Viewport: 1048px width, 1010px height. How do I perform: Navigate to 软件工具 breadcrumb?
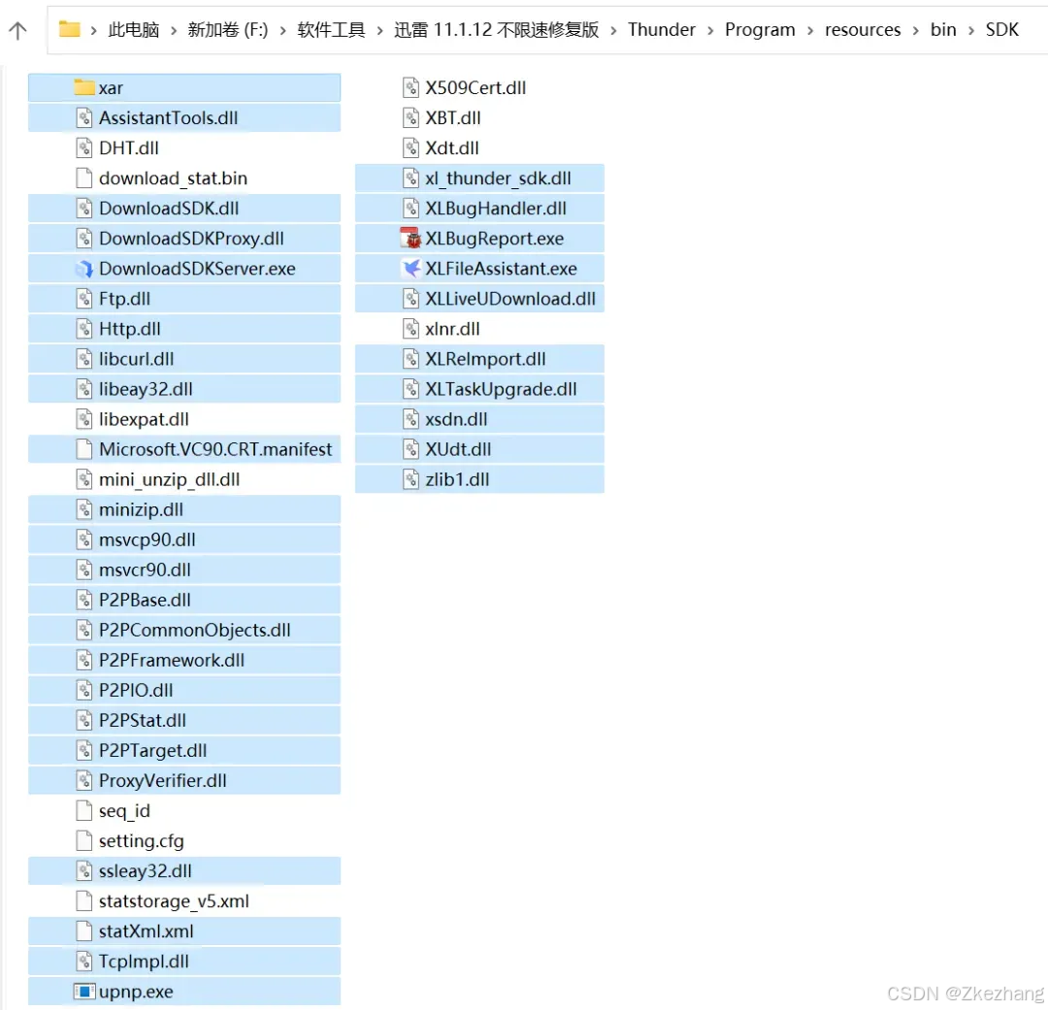[332, 29]
